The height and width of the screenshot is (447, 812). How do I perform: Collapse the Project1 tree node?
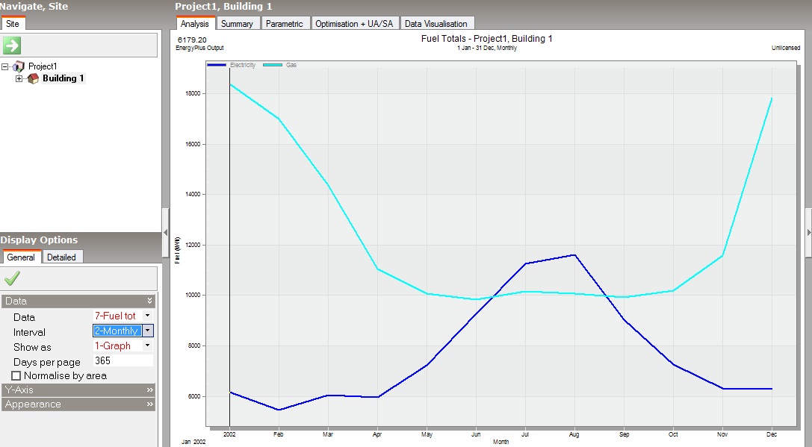click(5, 66)
